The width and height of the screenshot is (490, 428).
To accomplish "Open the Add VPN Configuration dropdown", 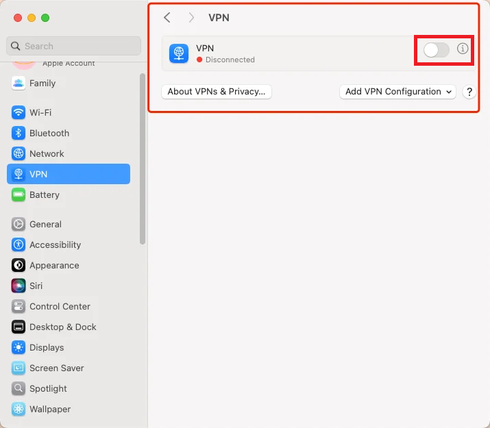I will pyautogui.click(x=397, y=92).
